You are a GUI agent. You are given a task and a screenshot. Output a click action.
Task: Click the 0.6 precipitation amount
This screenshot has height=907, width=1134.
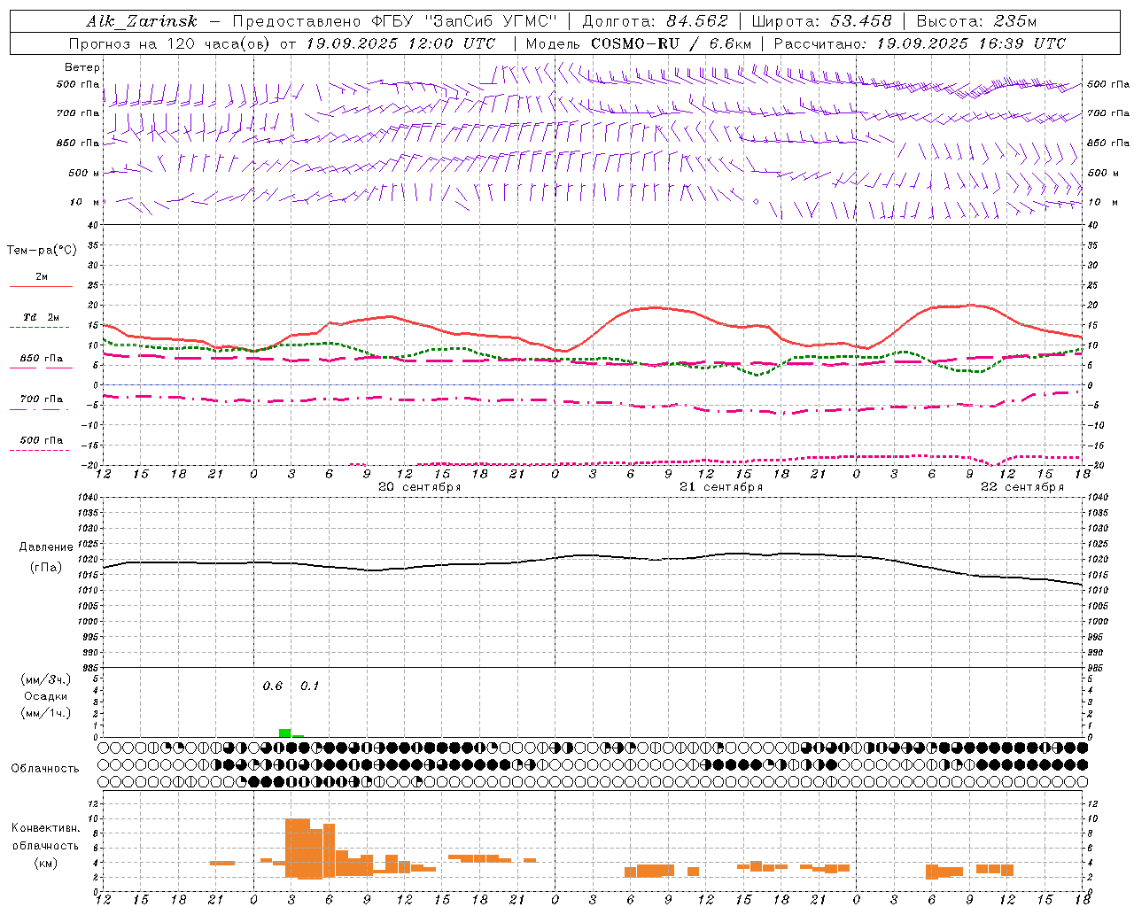point(272,686)
